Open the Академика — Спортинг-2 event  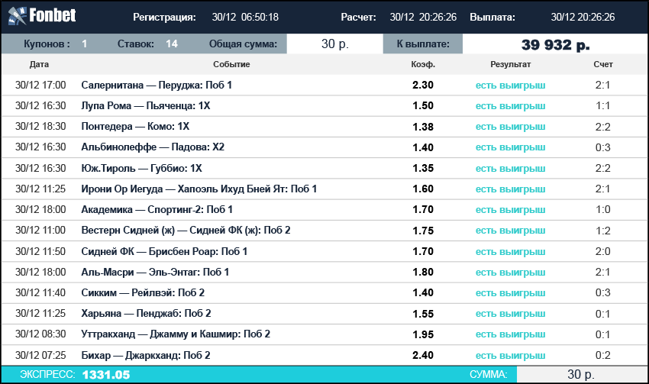[157, 209]
